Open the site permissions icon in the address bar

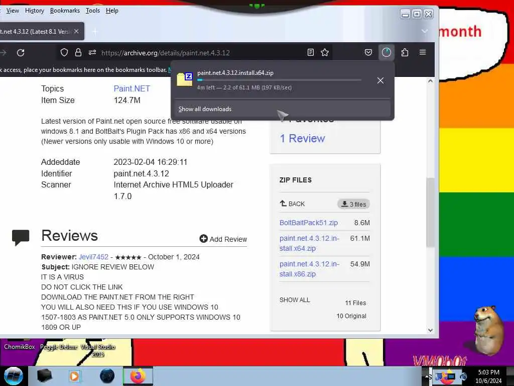click(92, 52)
